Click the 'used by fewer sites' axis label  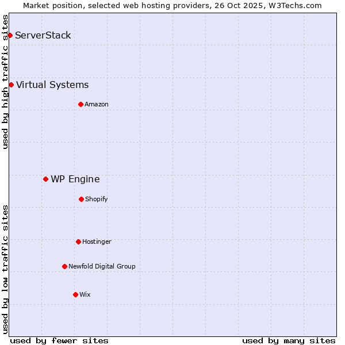pyautogui.click(x=59, y=340)
